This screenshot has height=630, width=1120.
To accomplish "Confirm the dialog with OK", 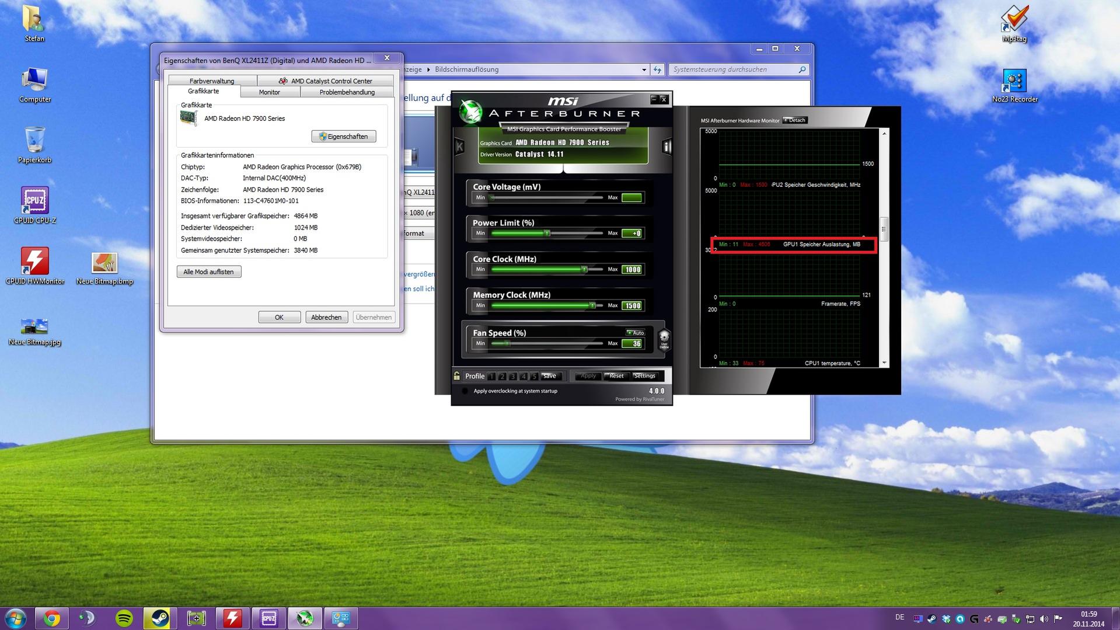I will pos(279,318).
